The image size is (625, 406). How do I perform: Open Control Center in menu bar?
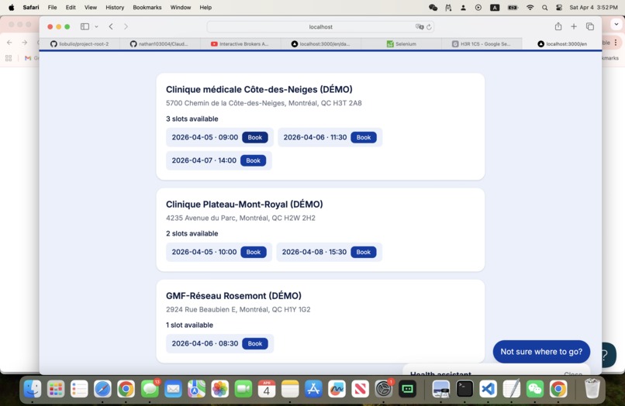coord(559,7)
